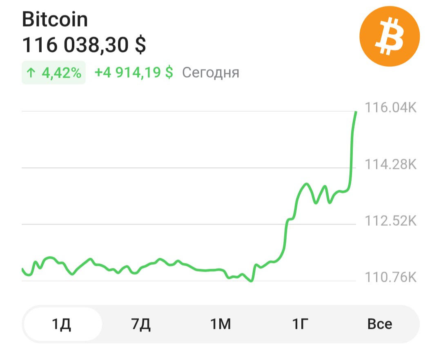441x353 pixels.
Task: Select the 114.28K price level label
Action: (x=390, y=164)
